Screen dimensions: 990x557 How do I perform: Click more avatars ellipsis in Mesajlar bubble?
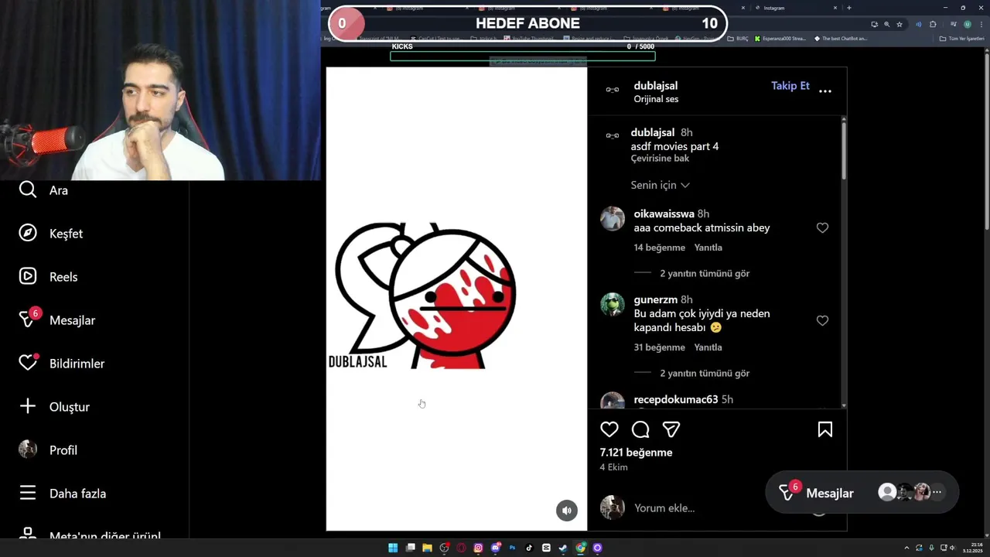pos(937,492)
